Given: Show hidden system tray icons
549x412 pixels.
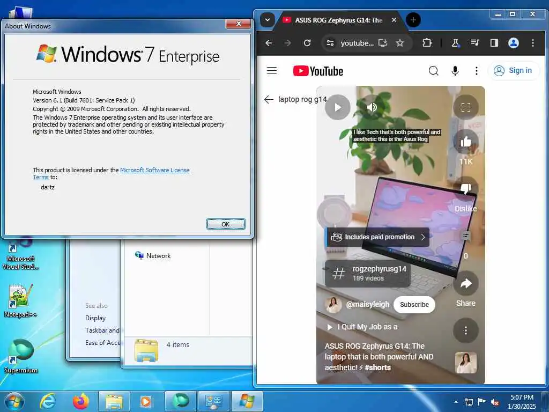Looking at the screenshot, I should pos(456,402).
